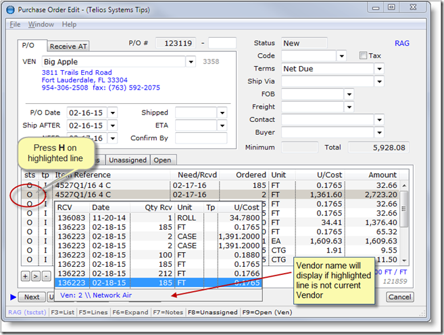Click the minus button below the line grid
The height and width of the screenshot is (335, 444).
click(45, 276)
